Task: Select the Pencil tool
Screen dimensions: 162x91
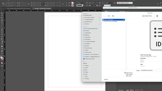Action: [x=2, y=30]
